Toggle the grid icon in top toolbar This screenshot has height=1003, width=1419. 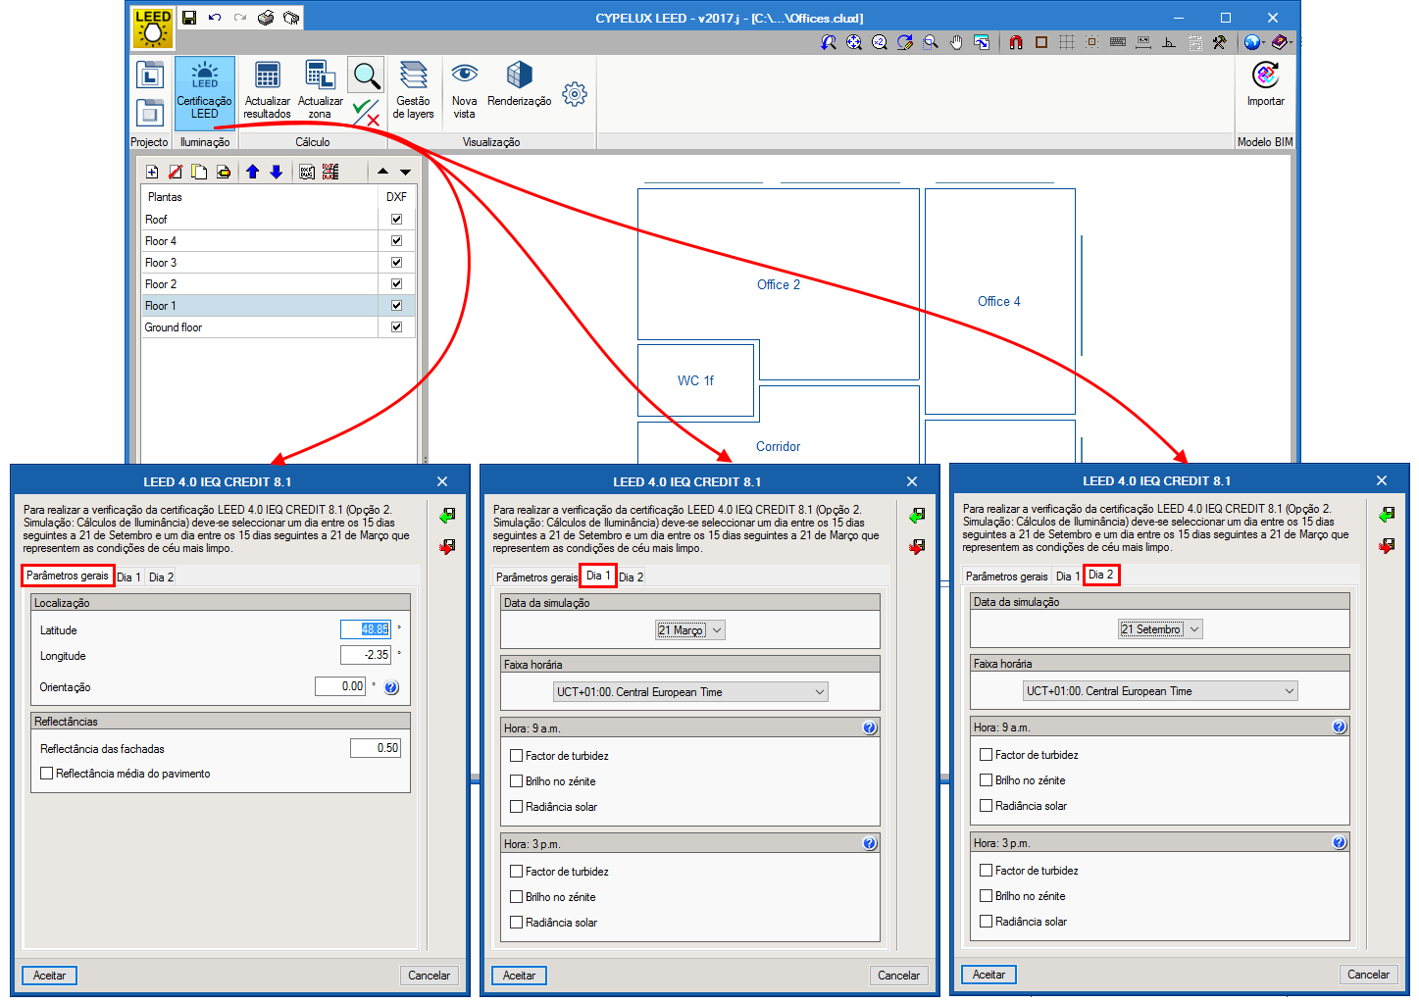tap(1067, 42)
